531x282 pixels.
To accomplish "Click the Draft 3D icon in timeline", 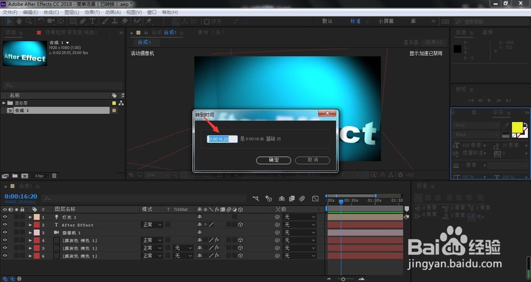I will coord(269,199).
